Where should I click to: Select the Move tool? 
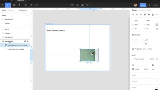7,5
